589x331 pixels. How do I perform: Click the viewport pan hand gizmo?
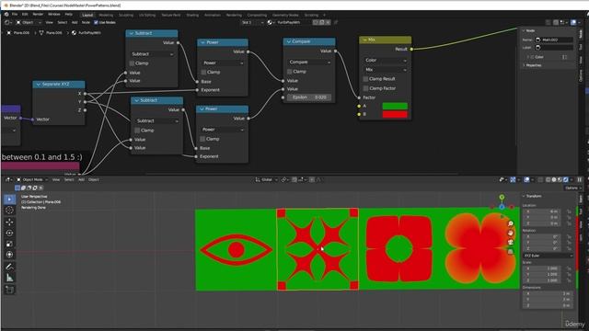point(511,233)
